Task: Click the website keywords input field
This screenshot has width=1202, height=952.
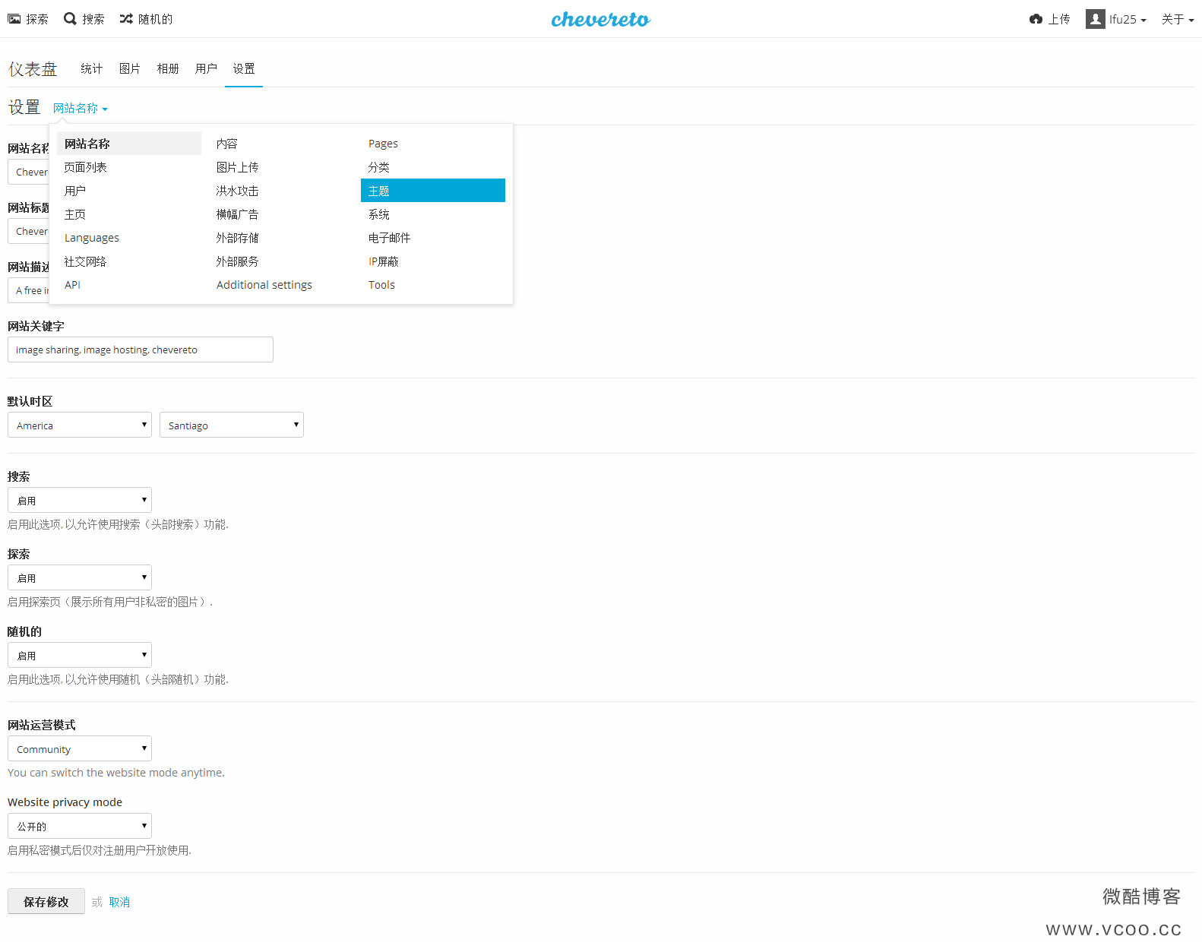Action: pos(141,349)
